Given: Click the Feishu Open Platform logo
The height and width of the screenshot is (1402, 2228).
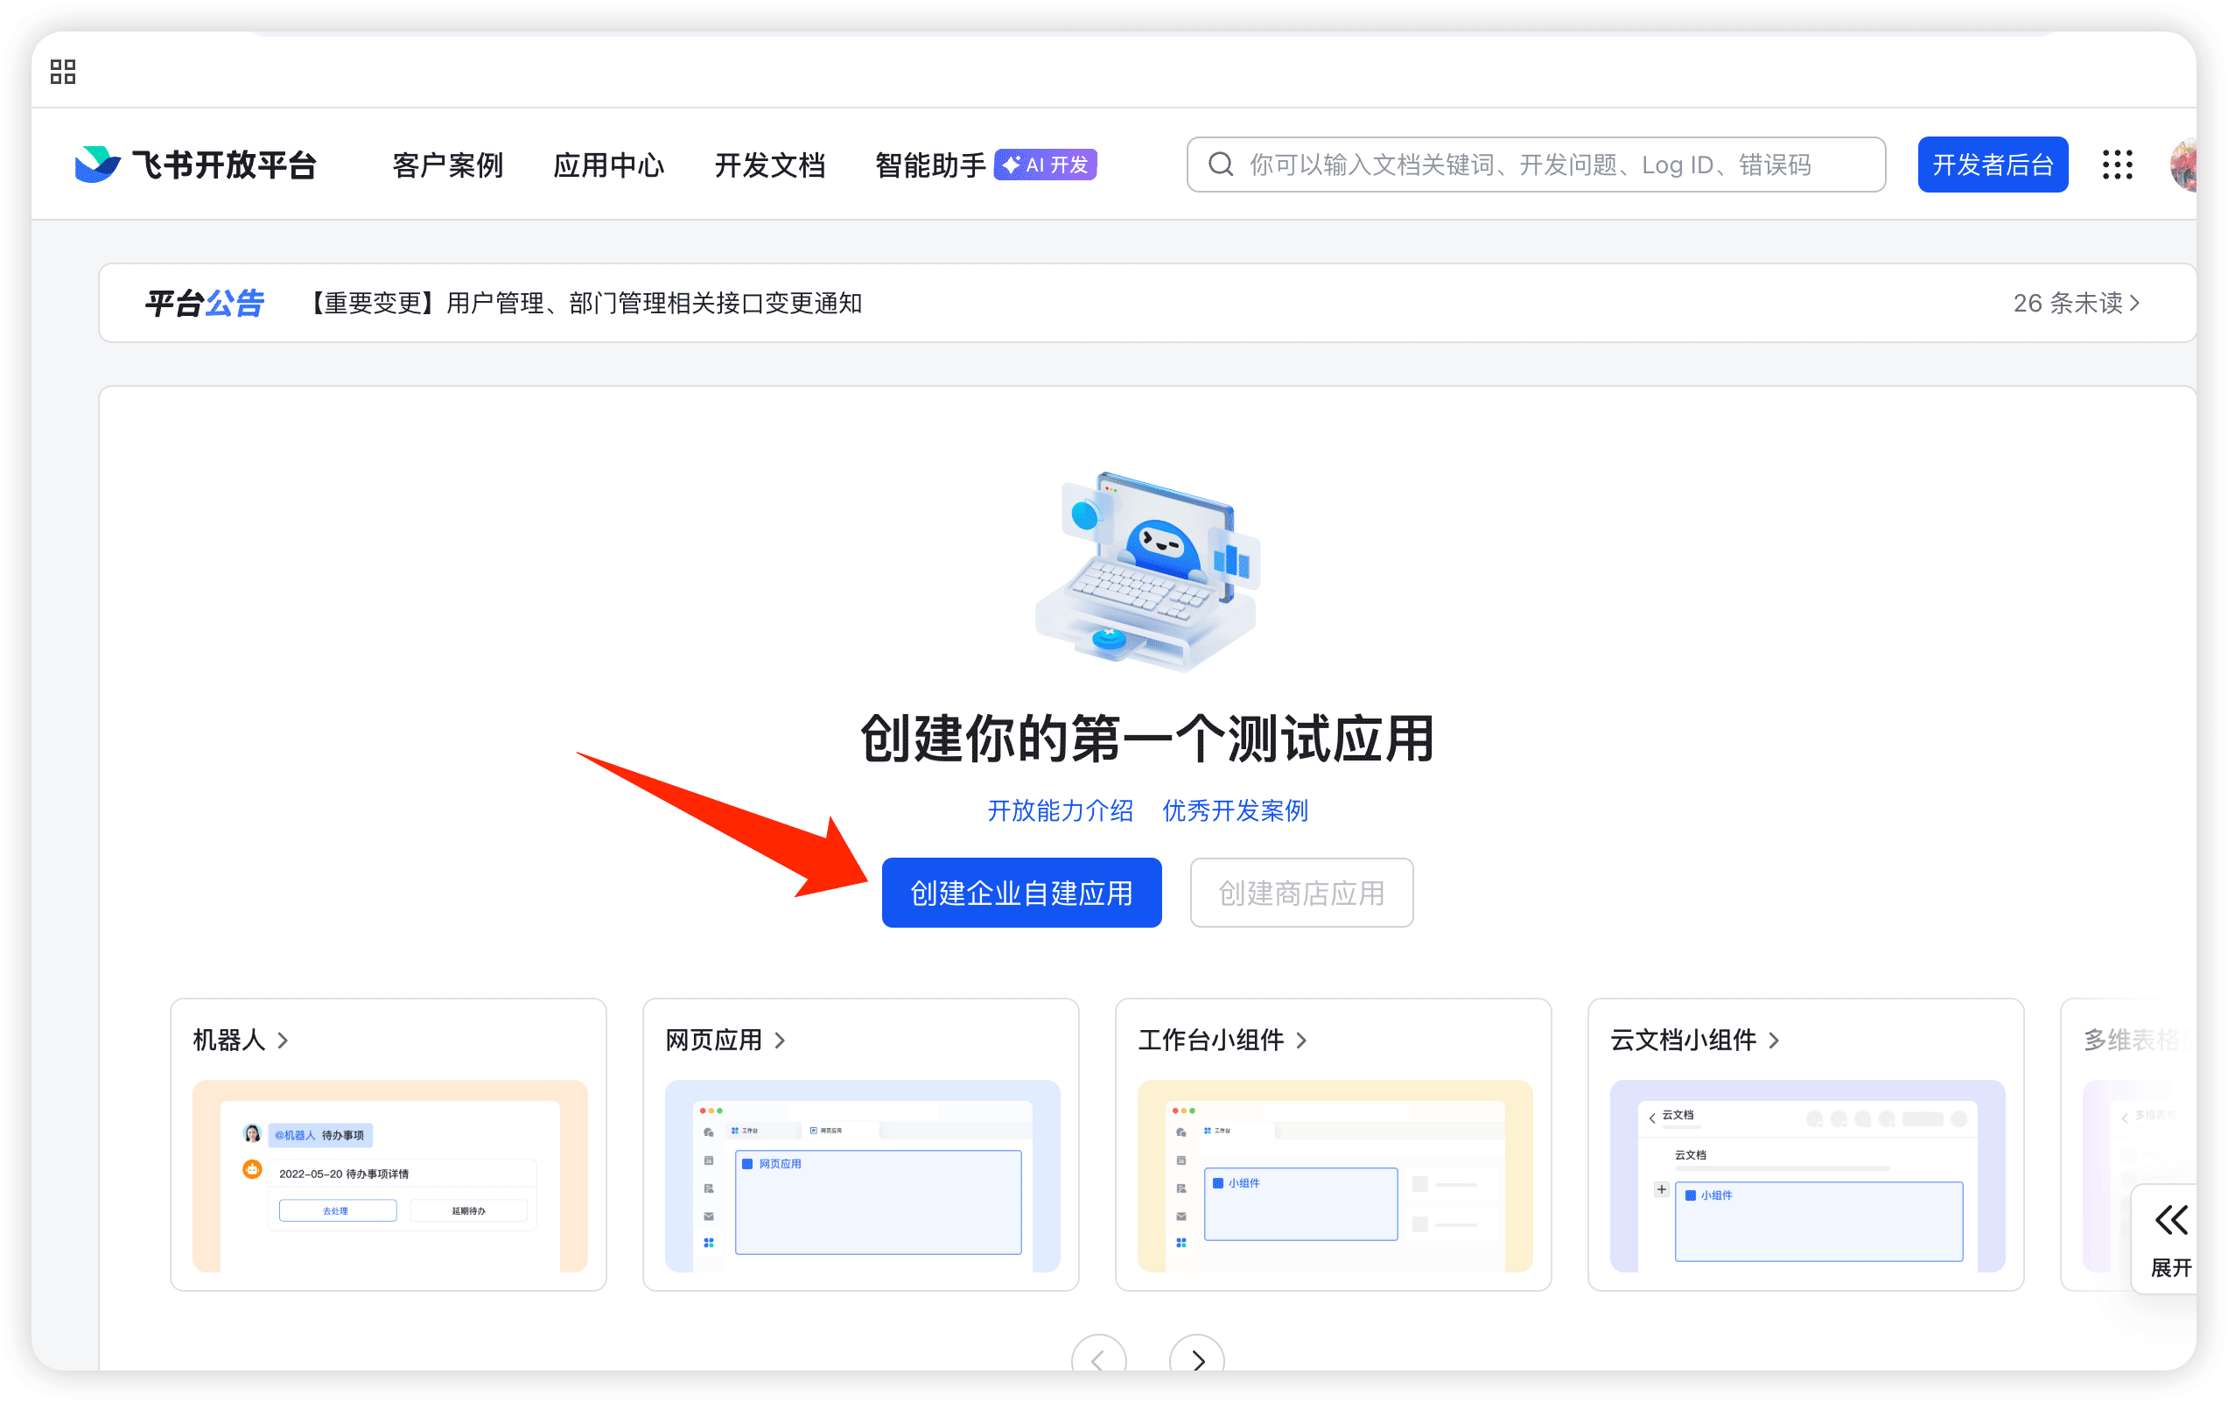Looking at the screenshot, I should pyautogui.click(x=197, y=164).
